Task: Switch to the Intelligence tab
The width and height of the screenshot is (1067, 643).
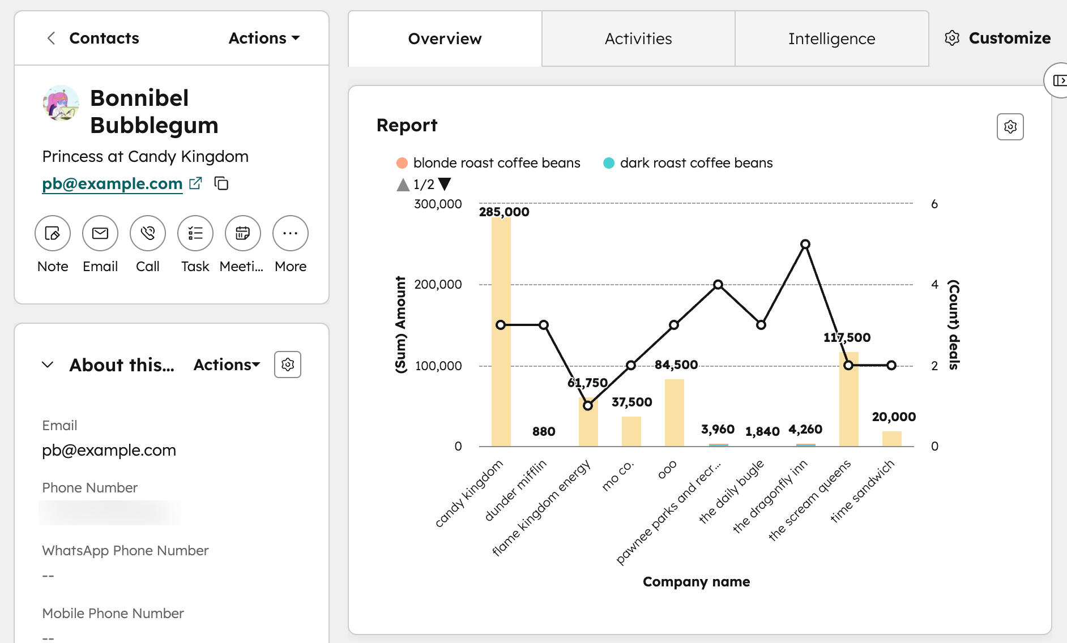Action: 831,38
